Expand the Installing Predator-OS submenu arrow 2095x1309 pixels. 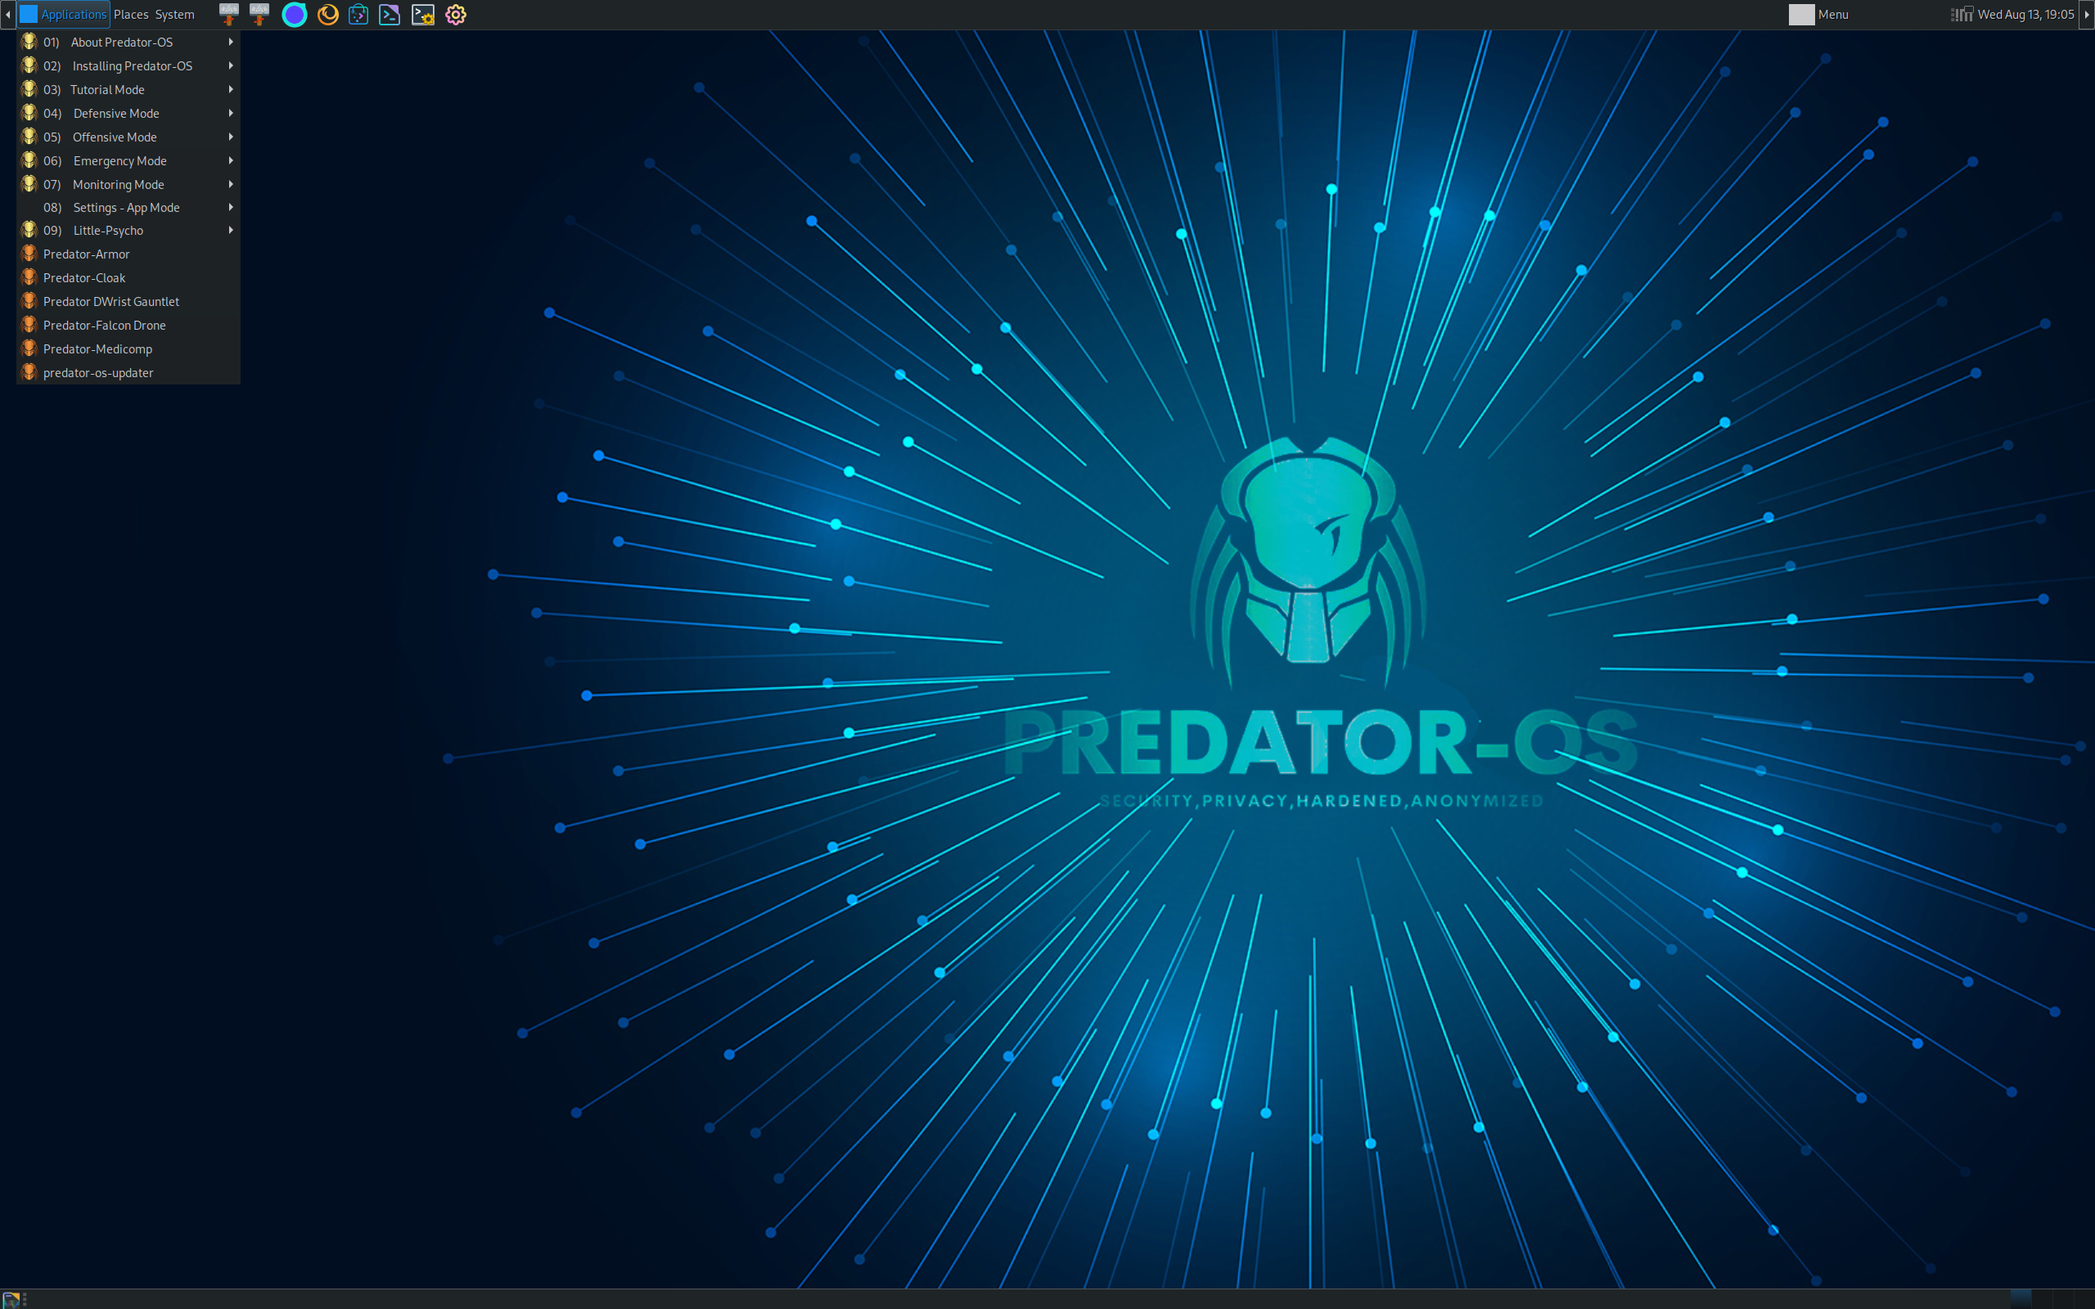click(231, 65)
